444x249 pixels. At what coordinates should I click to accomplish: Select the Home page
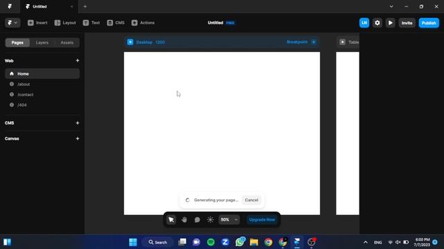point(42,74)
